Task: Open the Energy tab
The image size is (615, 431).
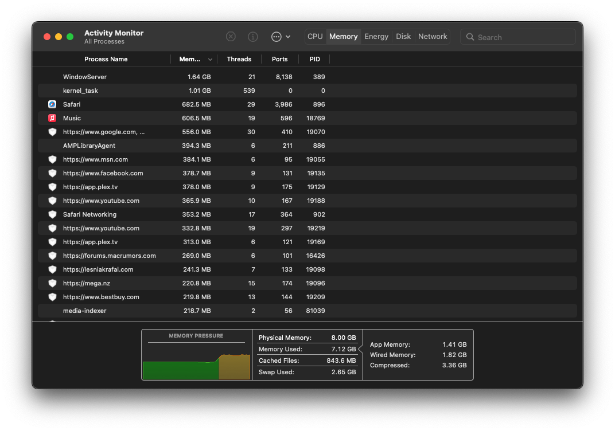Action: coord(376,37)
